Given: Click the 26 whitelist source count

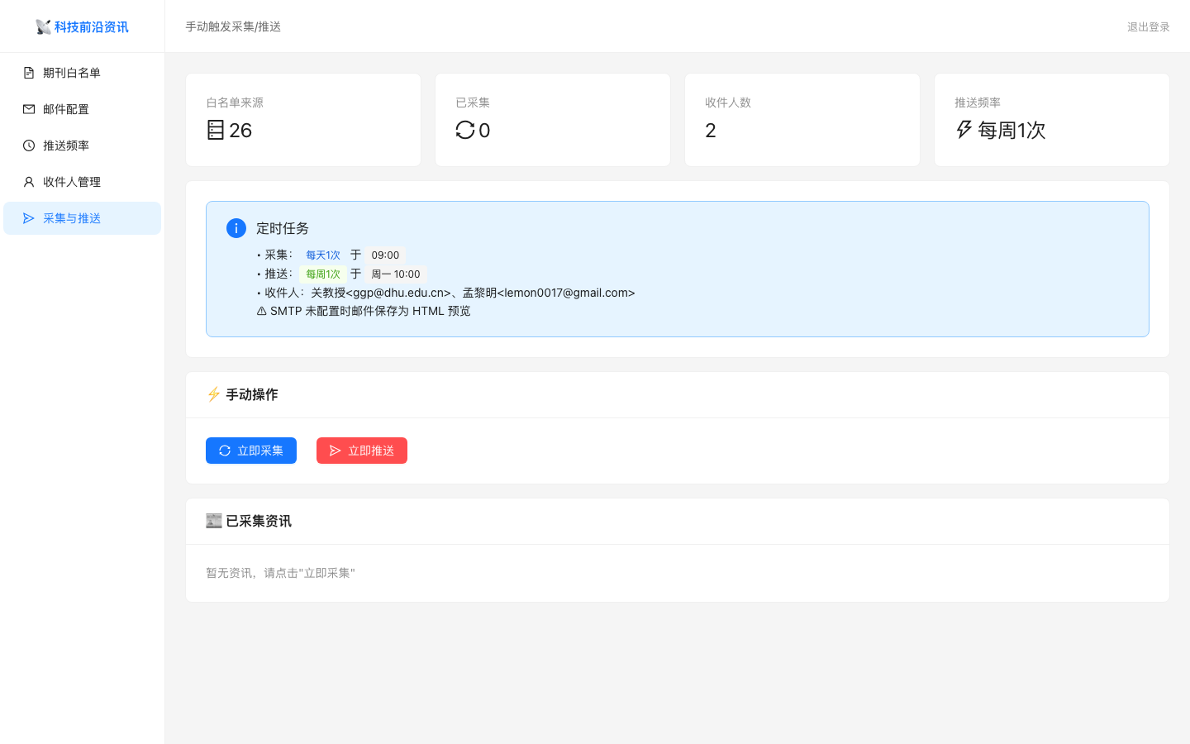Looking at the screenshot, I should coord(240,131).
